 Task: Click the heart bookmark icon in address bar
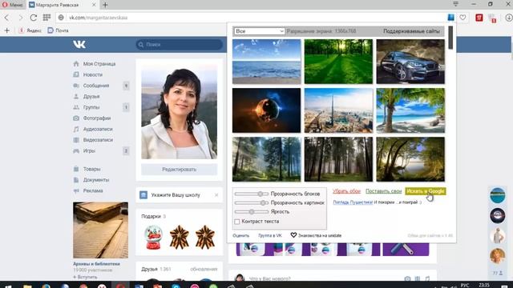[463, 18]
